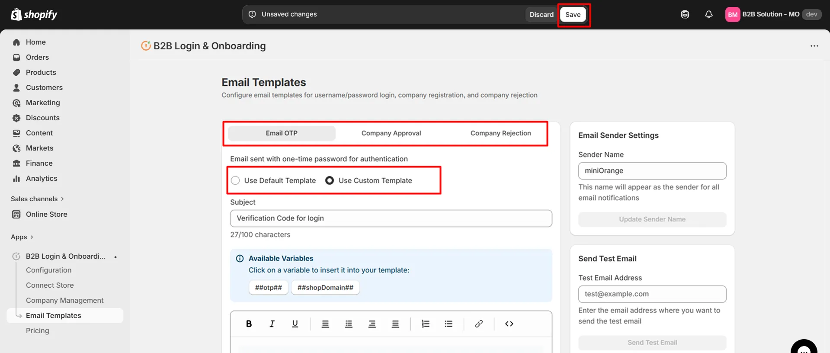
Task: Click the Orders inbox icon
Action: tap(16, 57)
